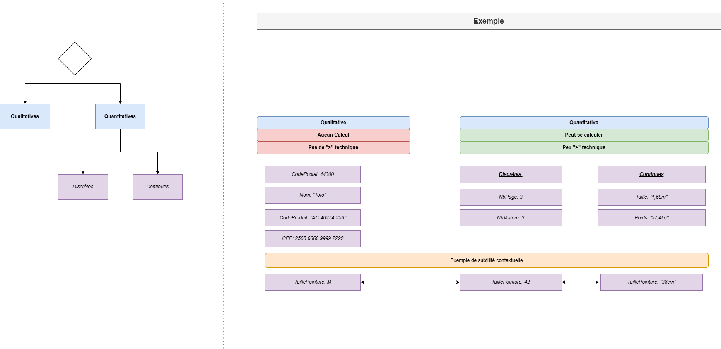The width and height of the screenshot is (721, 349).
Task: Click the underlined Discrètes heading box
Action: (511, 174)
